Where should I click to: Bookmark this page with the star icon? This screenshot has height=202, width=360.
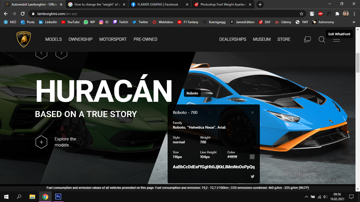[x=301, y=14]
